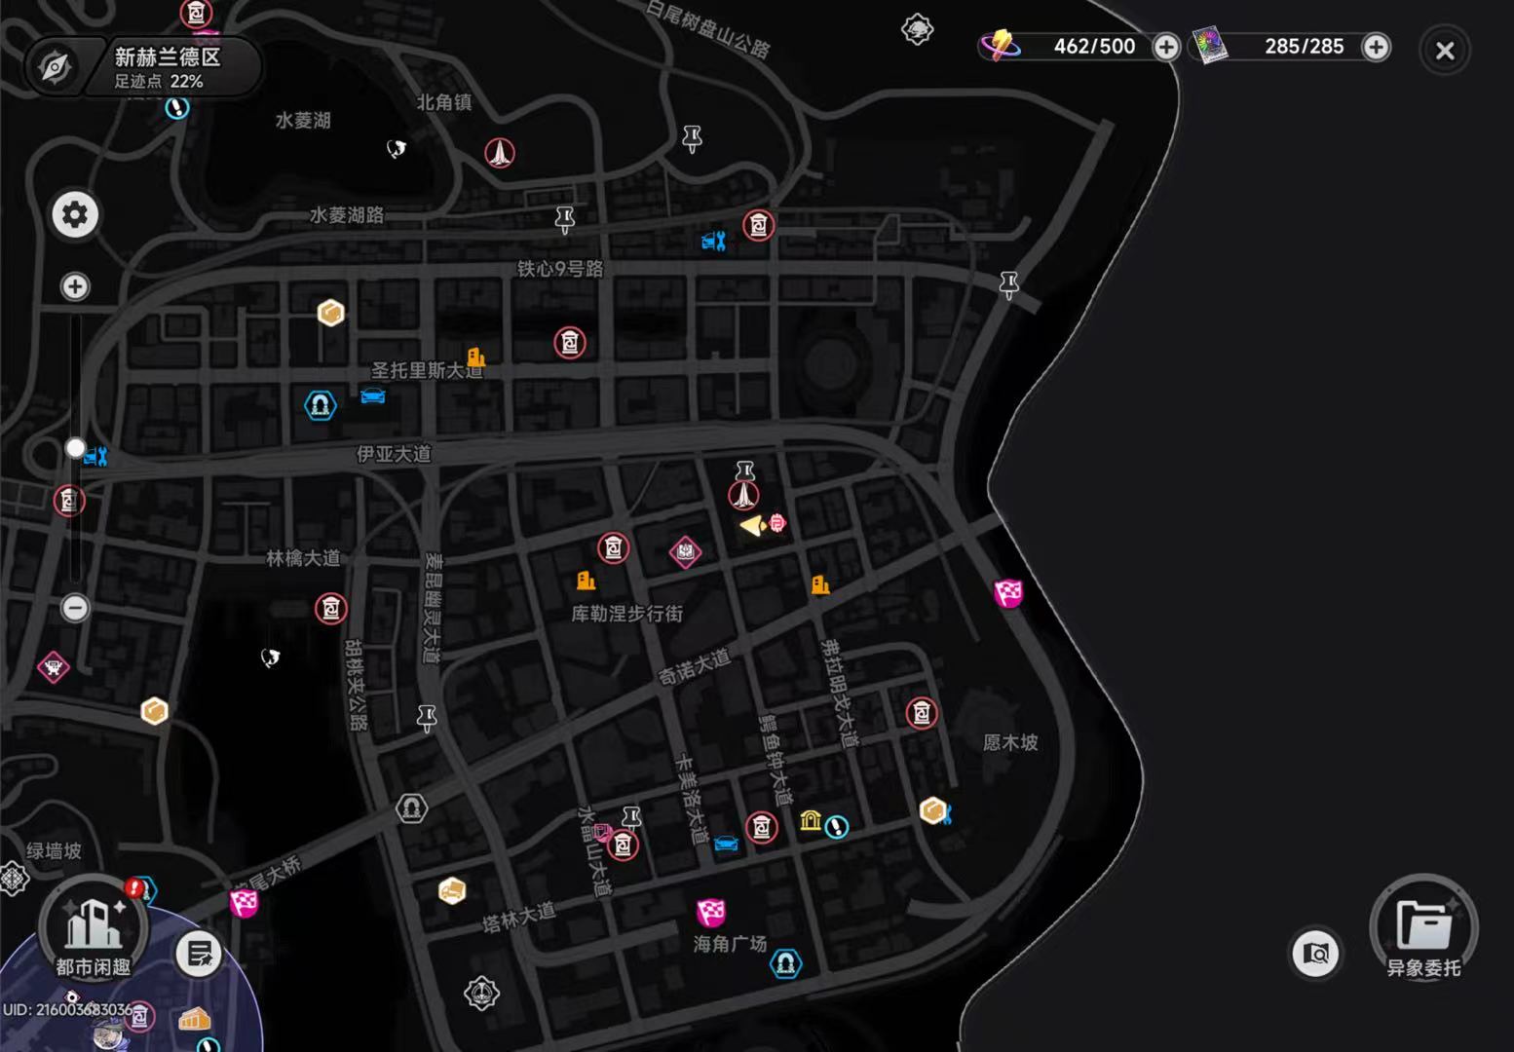The image size is (1514, 1052).
Task: Select tower marker below 伊亚大道 road
Action: (743, 496)
